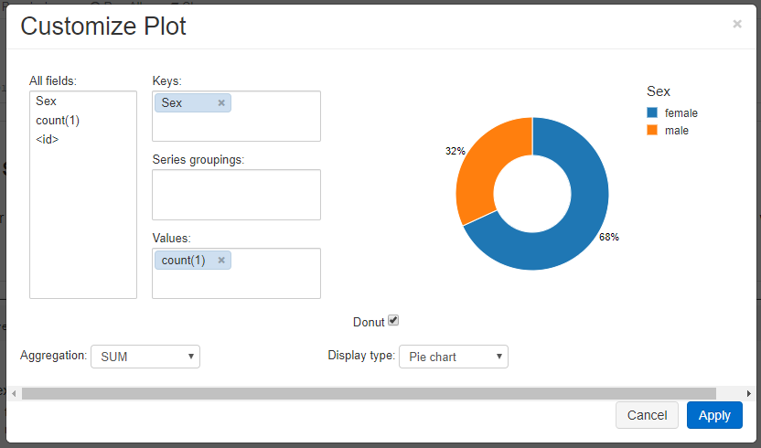The height and width of the screenshot is (448, 761).
Task: Click the female blue legend swatch
Action: (652, 112)
